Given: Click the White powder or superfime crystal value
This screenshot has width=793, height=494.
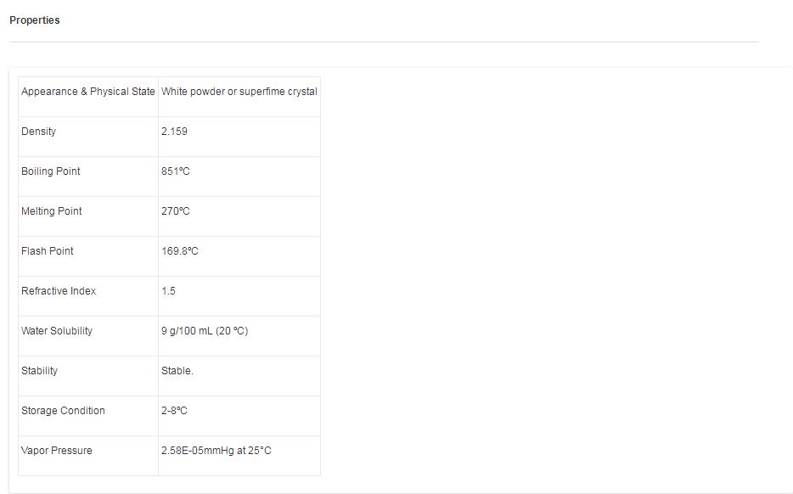Looking at the screenshot, I should [x=239, y=92].
